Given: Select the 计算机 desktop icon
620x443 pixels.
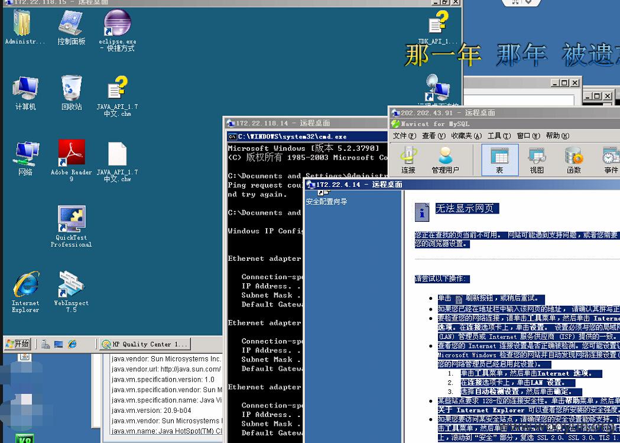Looking at the screenshot, I should pyautogui.click(x=25, y=93).
